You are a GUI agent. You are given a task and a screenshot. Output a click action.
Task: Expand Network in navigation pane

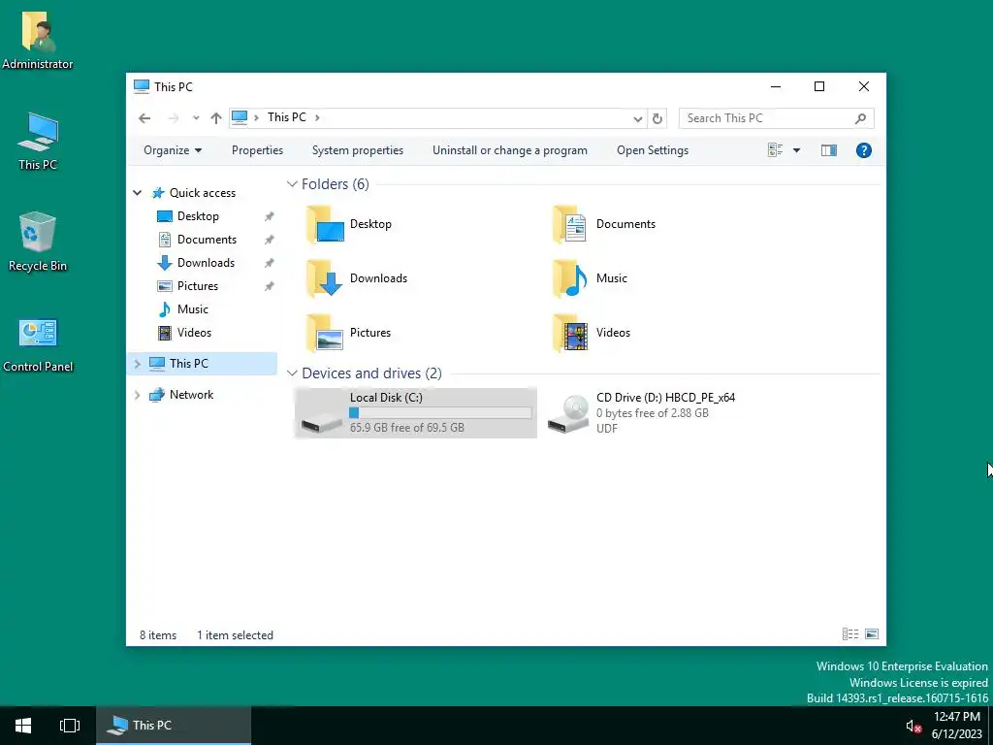(138, 395)
